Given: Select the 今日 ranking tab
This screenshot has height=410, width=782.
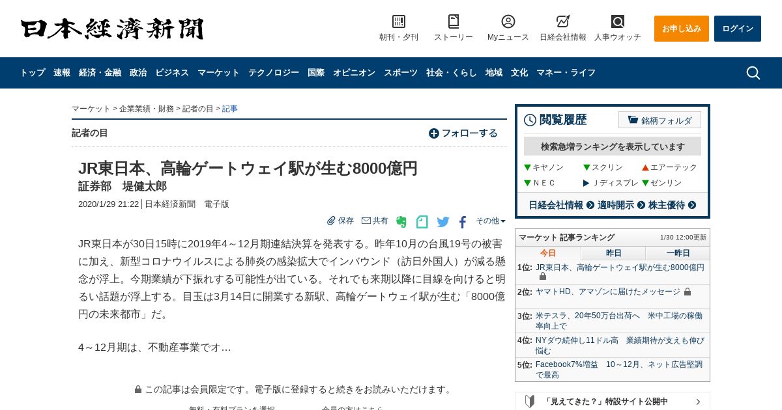Looking at the screenshot, I should coord(548,253).
